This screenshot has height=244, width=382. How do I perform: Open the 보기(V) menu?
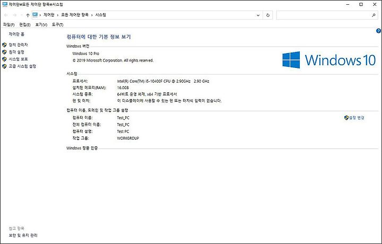41,24
